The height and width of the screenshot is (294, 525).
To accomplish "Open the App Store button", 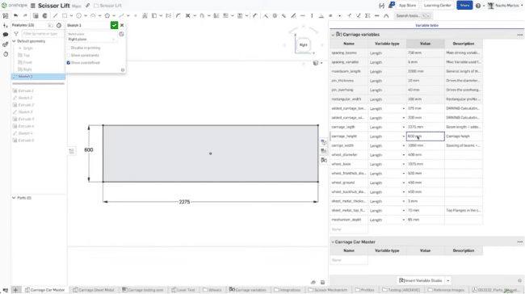I will [407, 6].
